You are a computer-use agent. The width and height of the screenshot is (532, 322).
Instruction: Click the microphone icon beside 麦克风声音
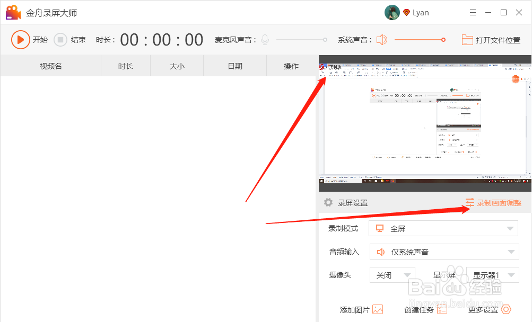[264, 39]
